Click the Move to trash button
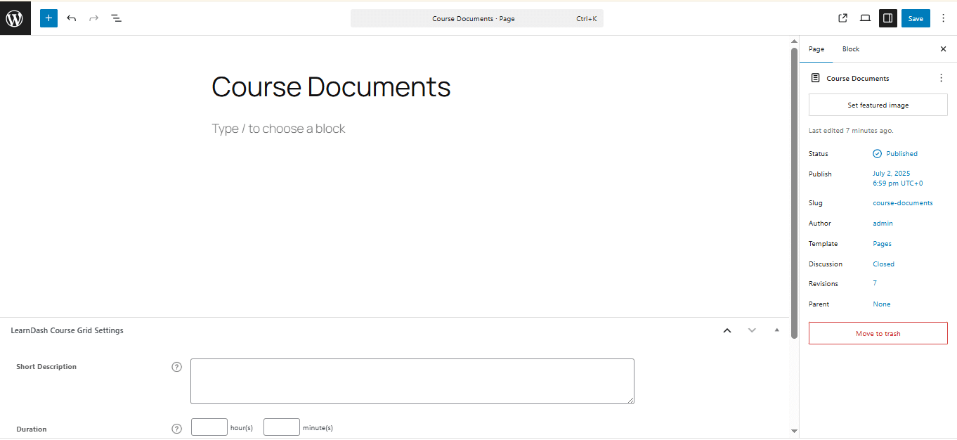 pyautogui.click(x=878, y=333)
